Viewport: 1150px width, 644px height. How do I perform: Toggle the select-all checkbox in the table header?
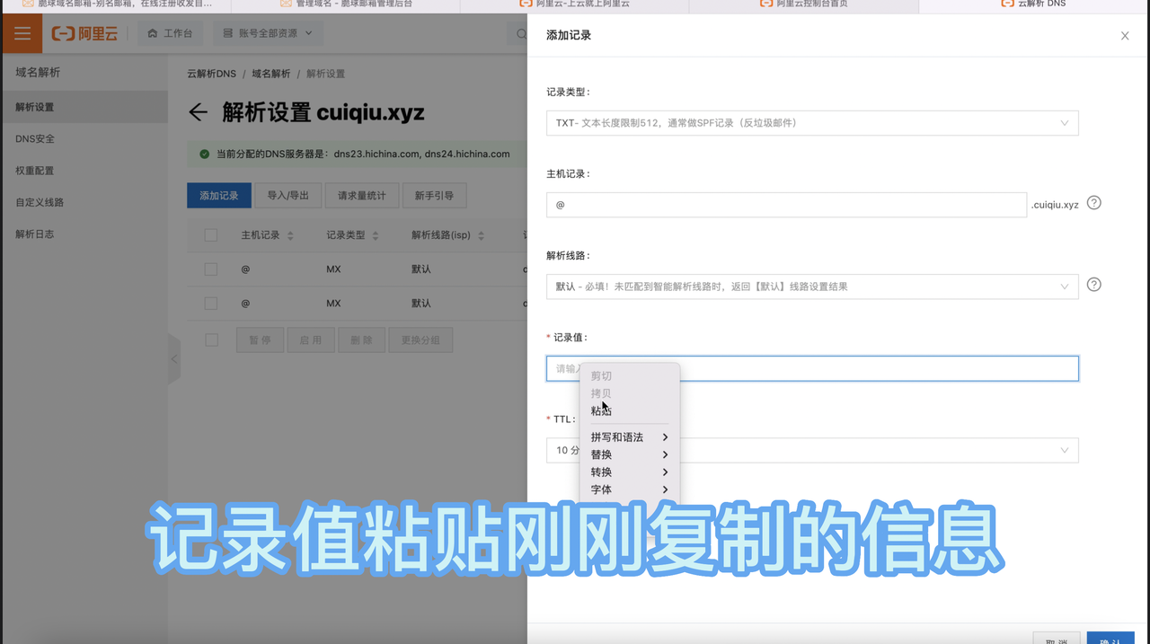211,235
